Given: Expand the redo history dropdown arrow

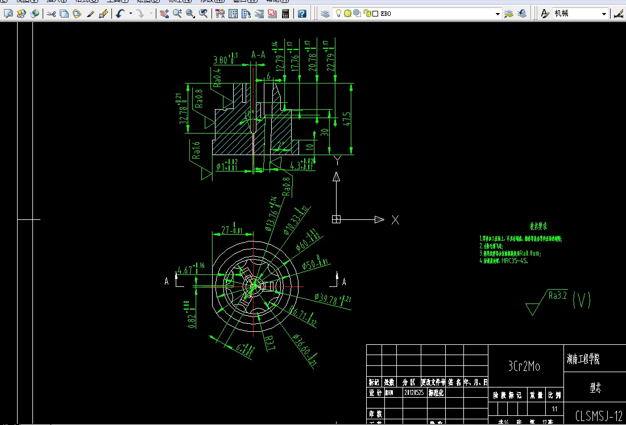Looking at the screenshot, I should point(151,14).
